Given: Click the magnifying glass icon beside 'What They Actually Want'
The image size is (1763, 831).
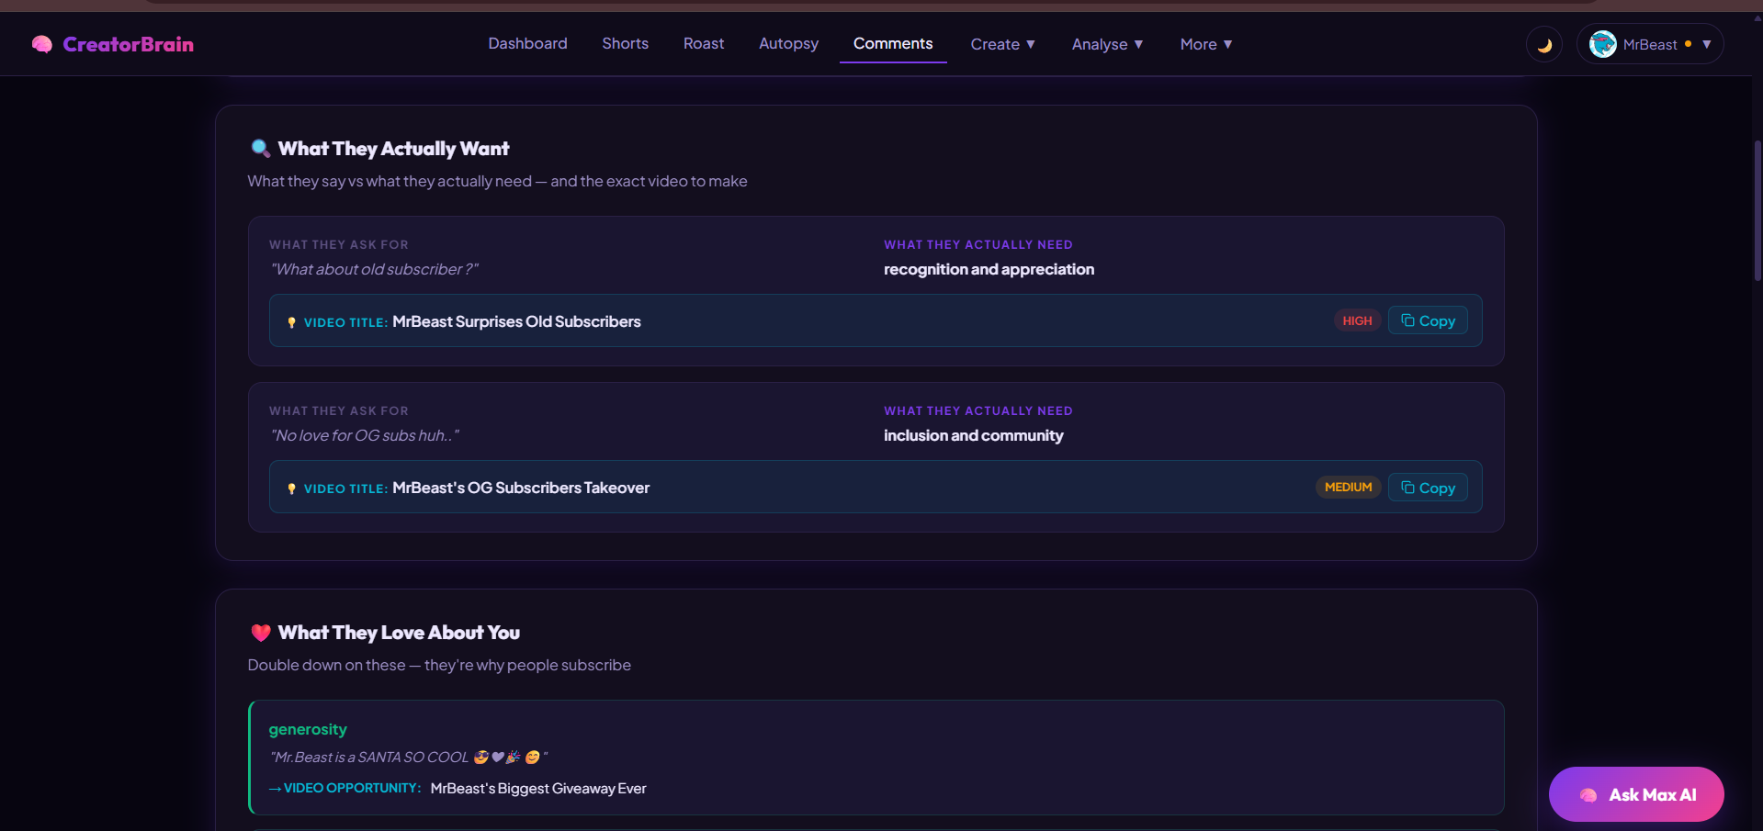Looking at the screenshot, I should pyautogui.click(x=261, y=149).
